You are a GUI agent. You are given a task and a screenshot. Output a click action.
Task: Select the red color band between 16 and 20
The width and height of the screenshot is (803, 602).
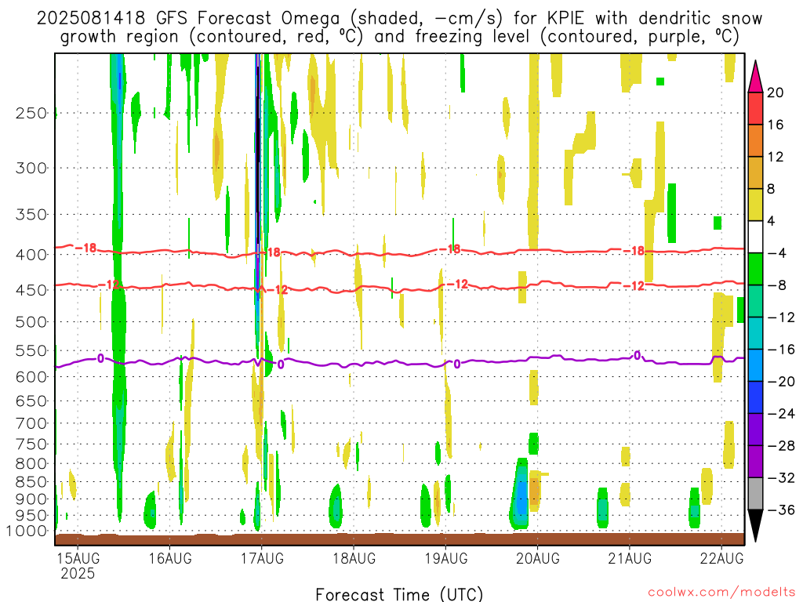(755, 108)
